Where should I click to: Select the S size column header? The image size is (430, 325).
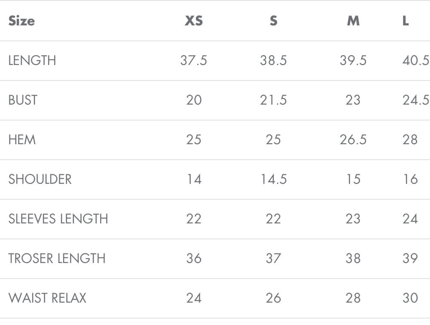273,21
